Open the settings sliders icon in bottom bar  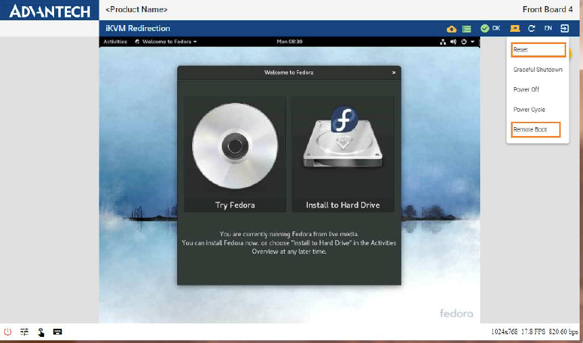24,332
